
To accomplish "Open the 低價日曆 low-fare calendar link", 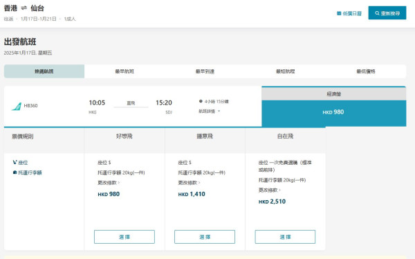I will [349, 13].
